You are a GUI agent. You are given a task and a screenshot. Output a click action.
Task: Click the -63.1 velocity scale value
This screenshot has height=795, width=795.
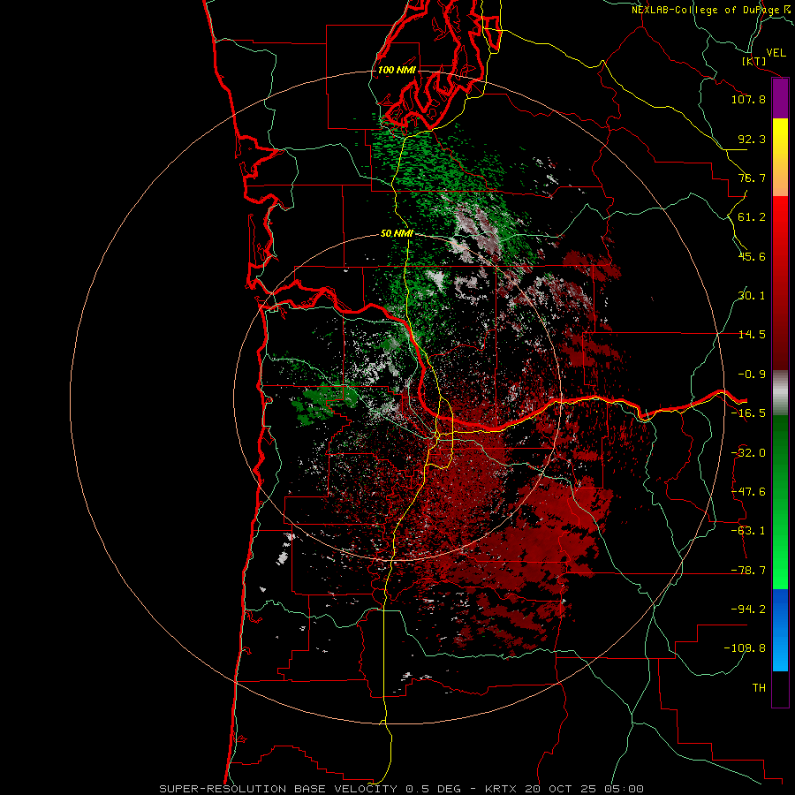pyautogui.click(x=748, y=531)
